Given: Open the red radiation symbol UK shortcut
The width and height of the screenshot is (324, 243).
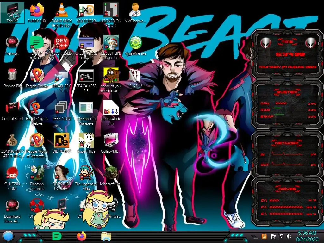Looking at the screenshot, I should click(x=36, y=206).
